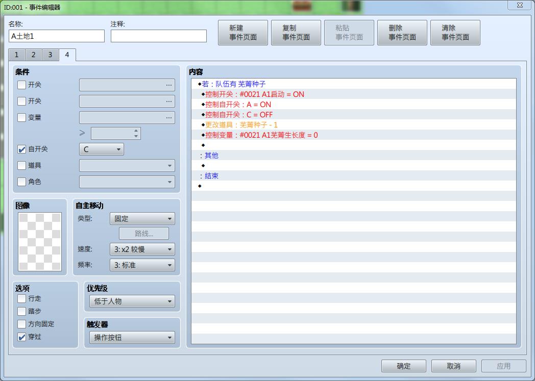The height and width of the screenshot is (381, 535).
Task: Check the 方向固定 option
Action: [x=21, y=324]
